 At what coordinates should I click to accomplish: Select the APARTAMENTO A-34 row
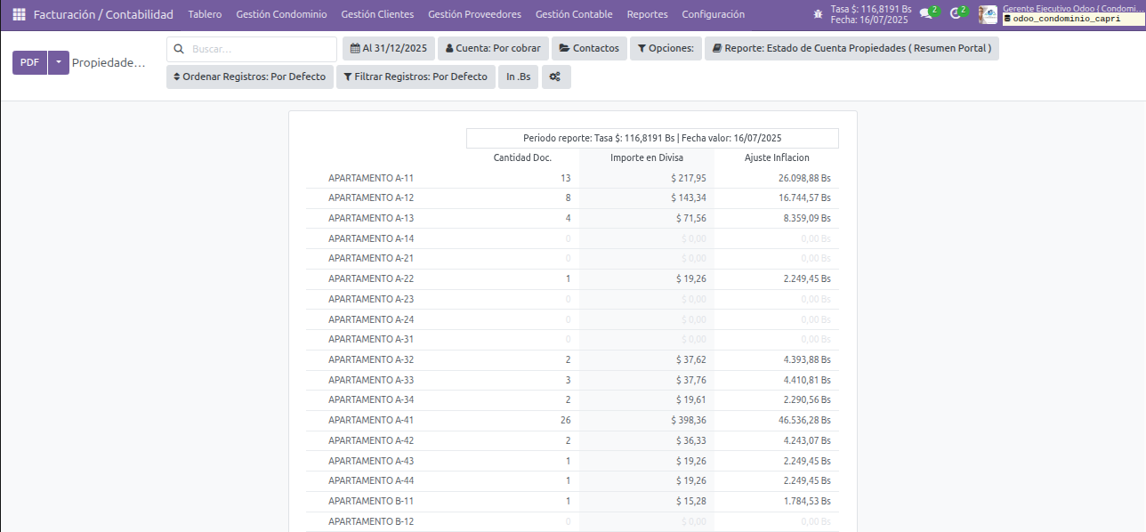coord(572,400)
